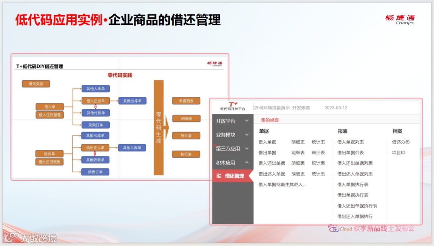This screenshot has height=246, width=434.
Task: Click the 借还类型 box in the diagram
Action: 36,84
